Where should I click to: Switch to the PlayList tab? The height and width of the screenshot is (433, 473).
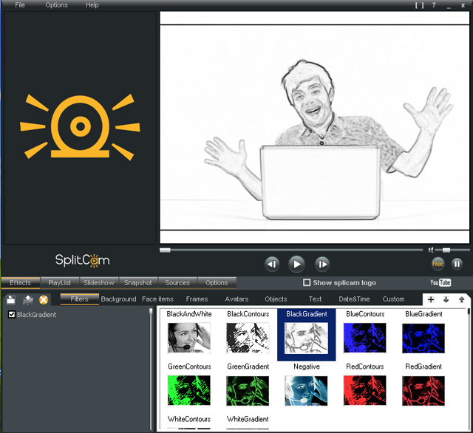tap(60, 283)
